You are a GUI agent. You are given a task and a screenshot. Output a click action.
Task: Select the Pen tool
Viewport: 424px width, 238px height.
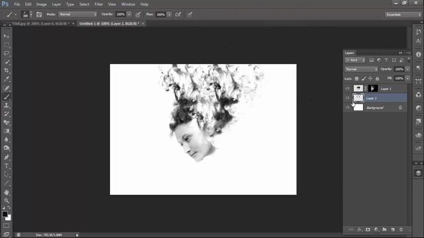click(7, 157)
